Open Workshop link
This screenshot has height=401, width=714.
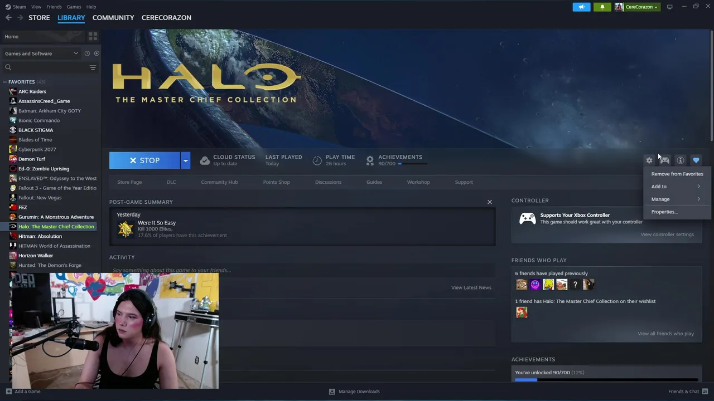(x=418, y=182)
